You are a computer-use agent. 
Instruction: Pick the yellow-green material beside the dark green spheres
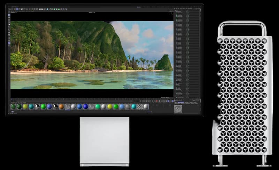[x=25, y=106]
